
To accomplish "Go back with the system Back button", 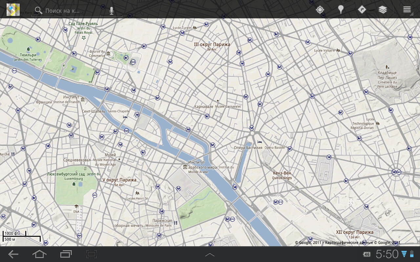I will [13, 254].
